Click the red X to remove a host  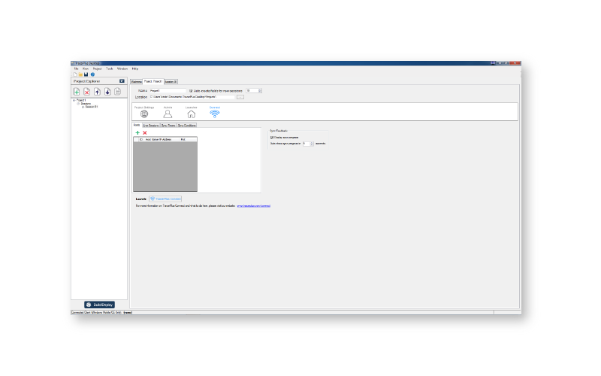tap(145, 133)
